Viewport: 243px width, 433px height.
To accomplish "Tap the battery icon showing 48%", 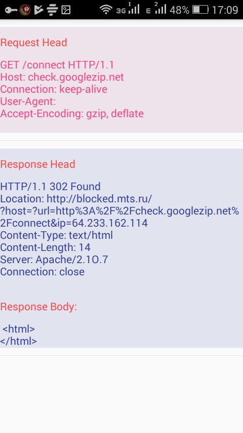I will point(200,10).
